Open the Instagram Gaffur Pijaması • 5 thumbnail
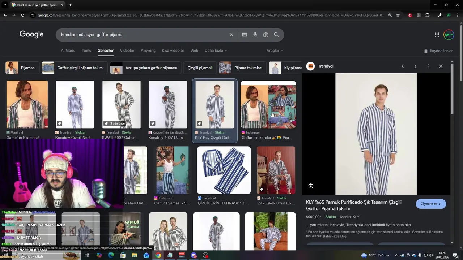This screenshot has height=260, width=463. pyautogui.click(x=172, y=170)
